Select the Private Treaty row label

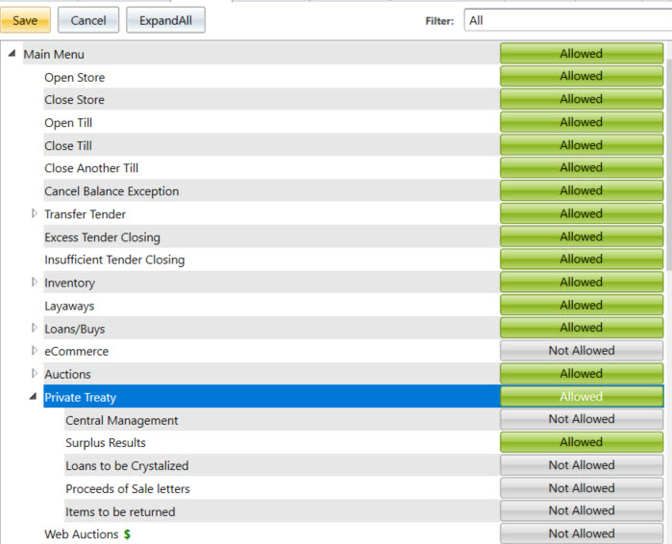(x=80, y=398)
